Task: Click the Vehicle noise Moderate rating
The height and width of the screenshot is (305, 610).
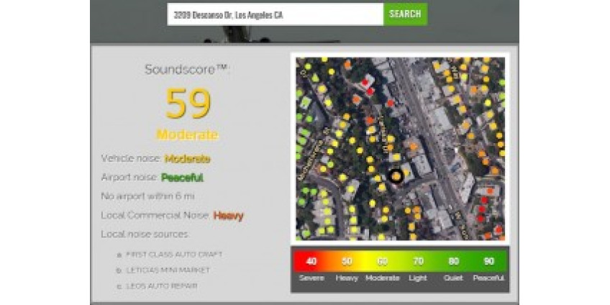Action: [187, 158]
